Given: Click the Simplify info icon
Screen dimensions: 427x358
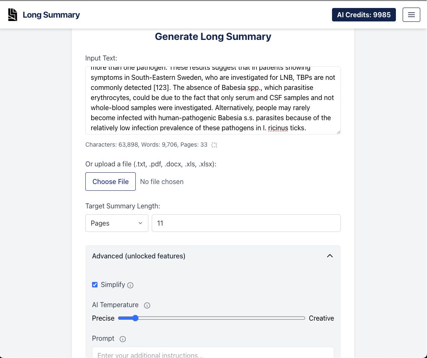Looking at the screenshot, I should pyautogui.click(x=130, y=285).
